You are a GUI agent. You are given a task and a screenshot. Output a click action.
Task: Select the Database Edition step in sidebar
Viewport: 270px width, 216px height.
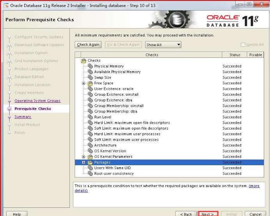point(29,77)
